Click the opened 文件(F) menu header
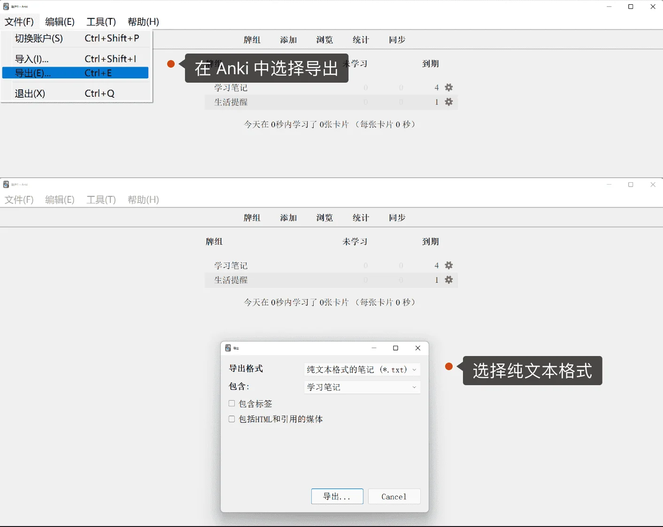This screenshot has width=663, height=527. (19, 22)
